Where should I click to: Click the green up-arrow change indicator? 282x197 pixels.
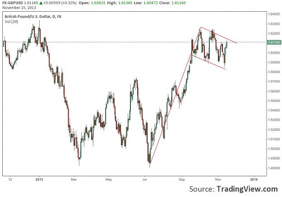(x=41, y=3)
